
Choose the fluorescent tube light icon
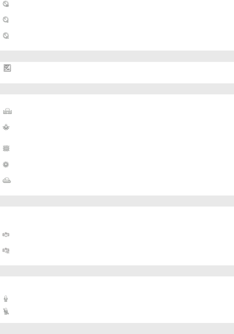pyautogui.click(x=6, y=149)
